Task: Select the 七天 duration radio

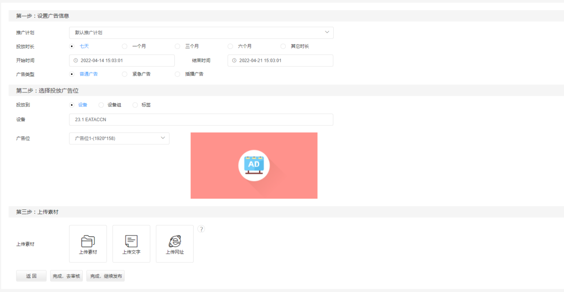Action: [71, 46]
